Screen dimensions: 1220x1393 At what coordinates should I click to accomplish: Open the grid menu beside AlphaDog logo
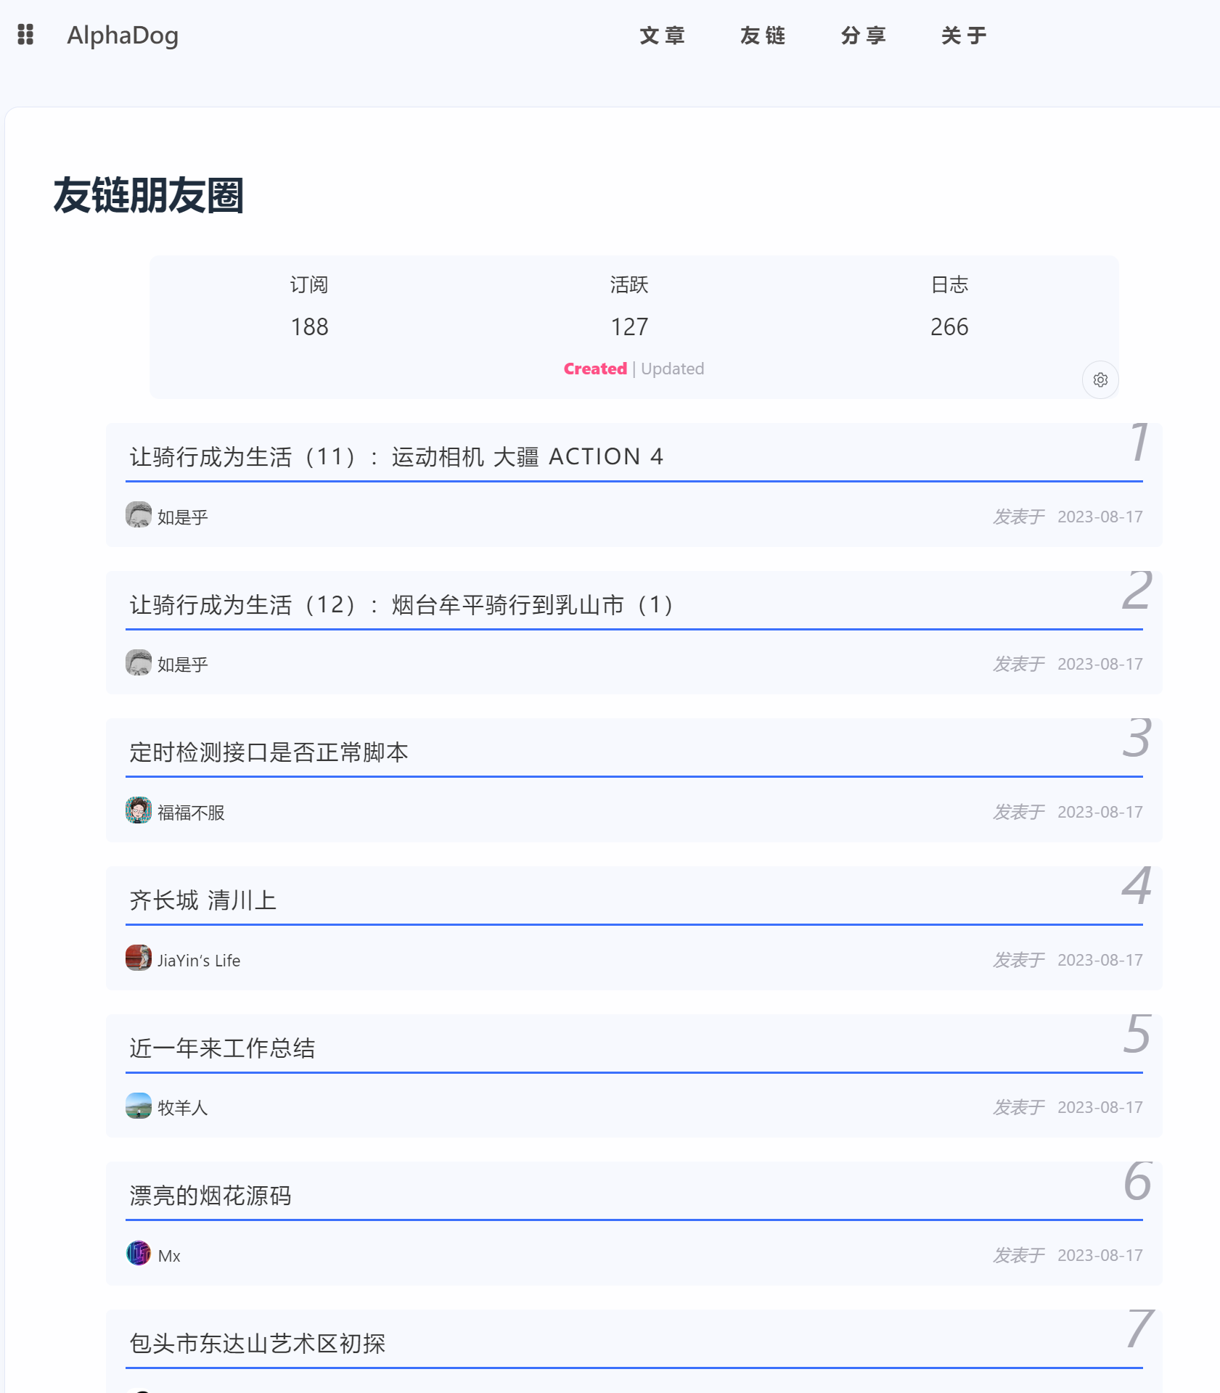[25, 35]
